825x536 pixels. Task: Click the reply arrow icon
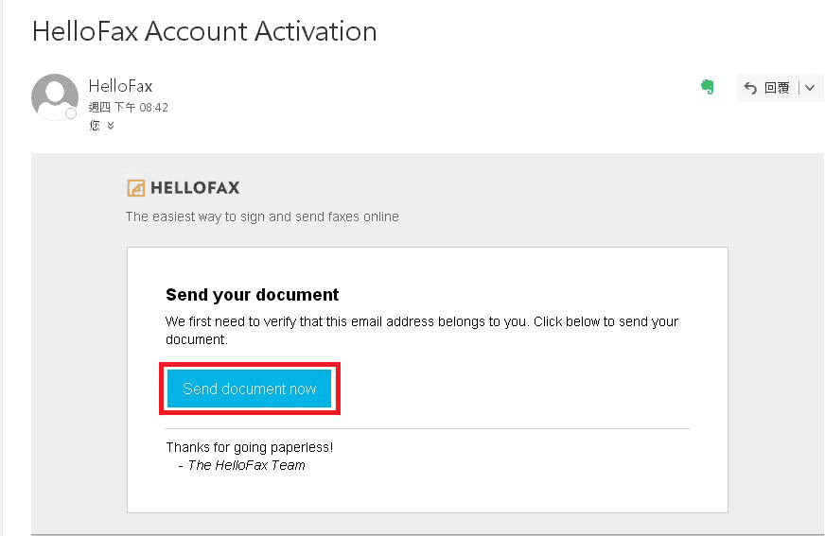750,88
